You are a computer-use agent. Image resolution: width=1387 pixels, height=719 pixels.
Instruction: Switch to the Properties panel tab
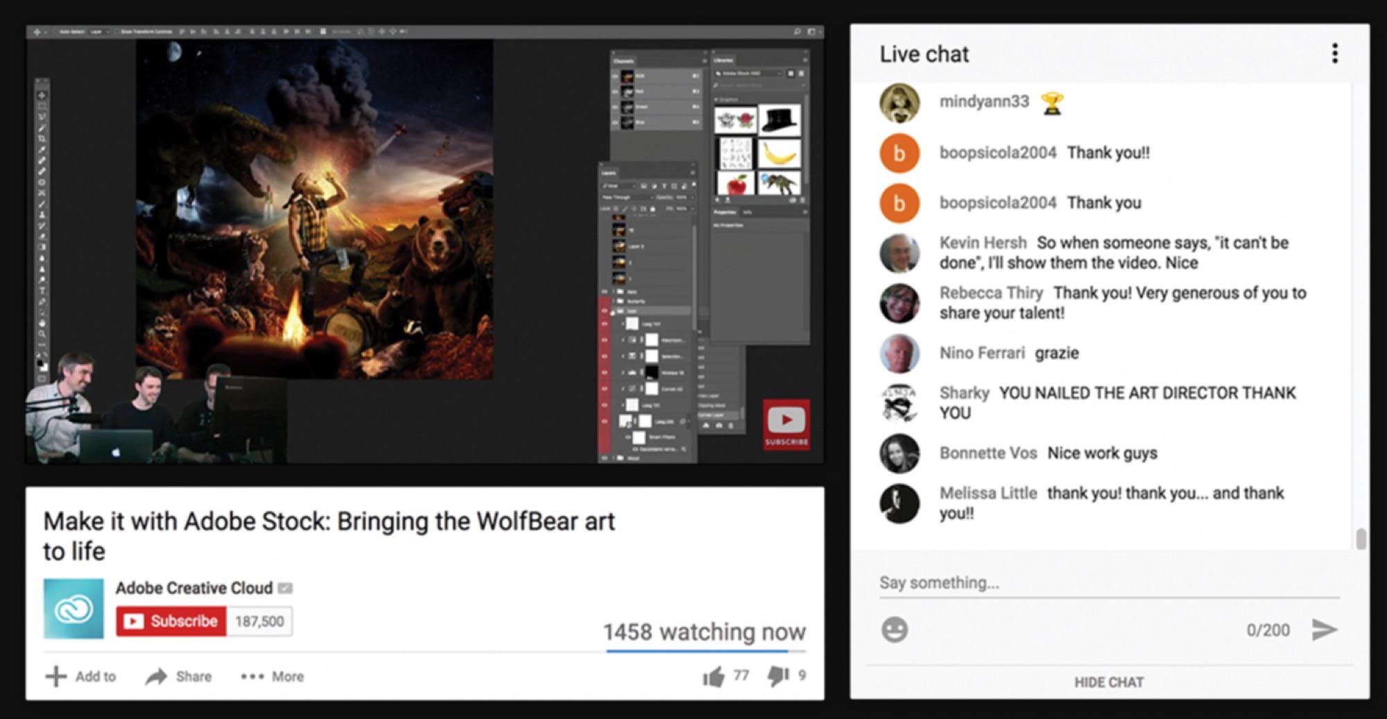coord(725,212)
